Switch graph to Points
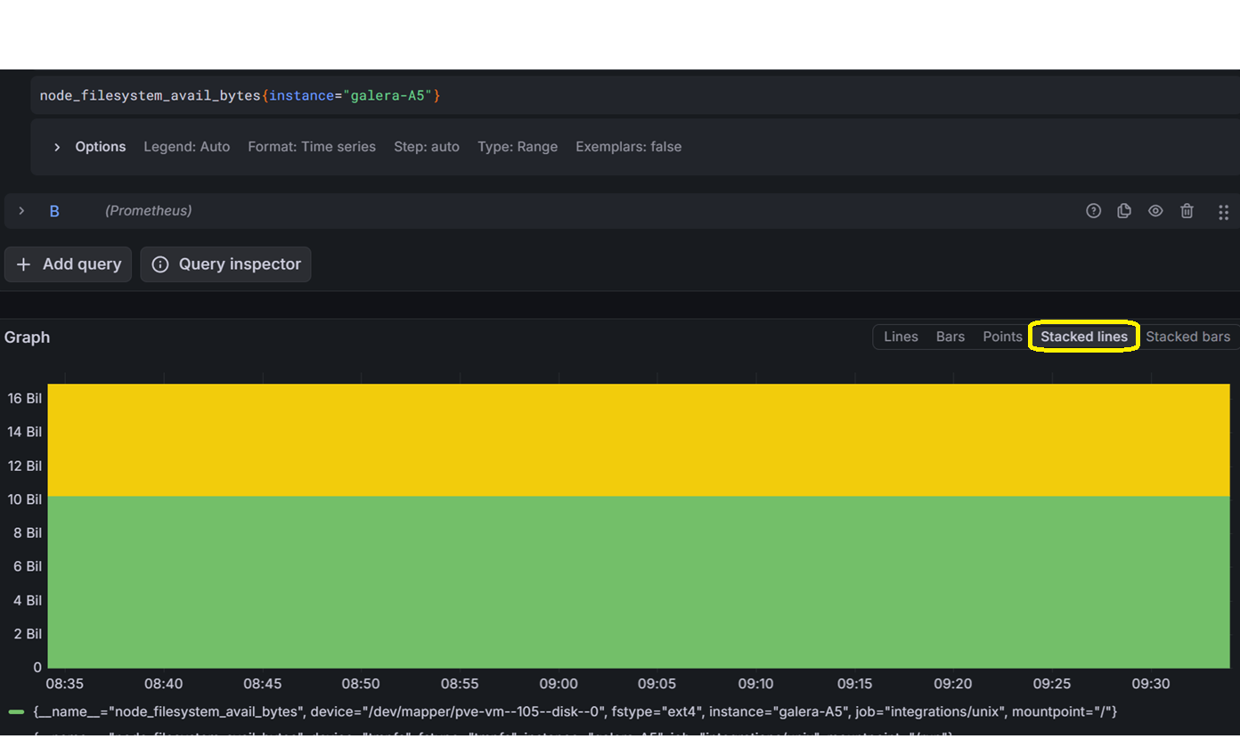 1002,337
